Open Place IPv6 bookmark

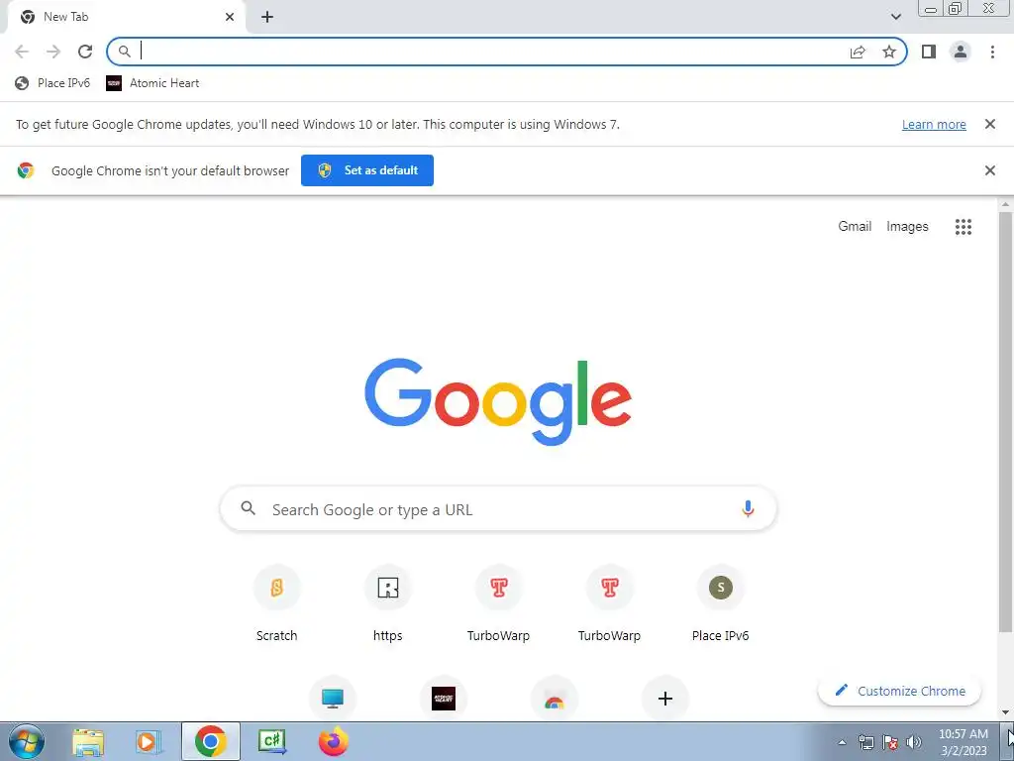(52, 83)
